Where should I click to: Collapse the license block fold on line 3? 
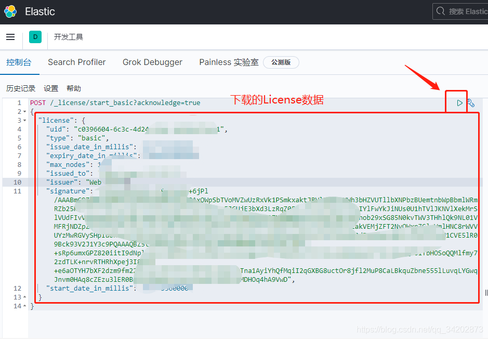click(24, 120)
